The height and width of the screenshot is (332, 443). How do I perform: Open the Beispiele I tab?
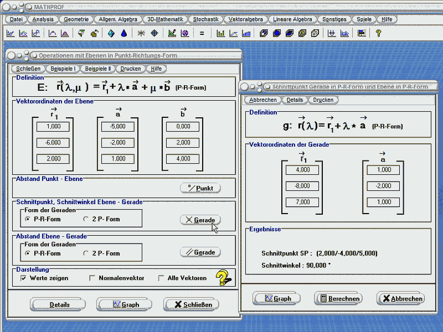click(63, 69)
